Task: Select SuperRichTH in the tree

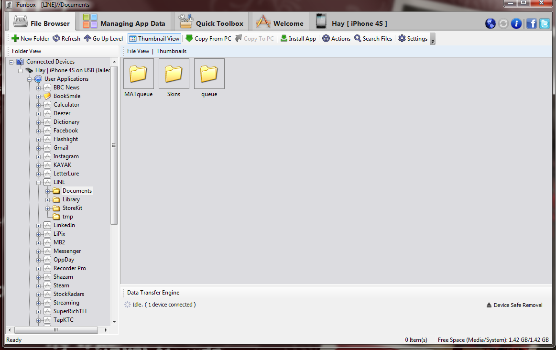Action: click(70, 311)
